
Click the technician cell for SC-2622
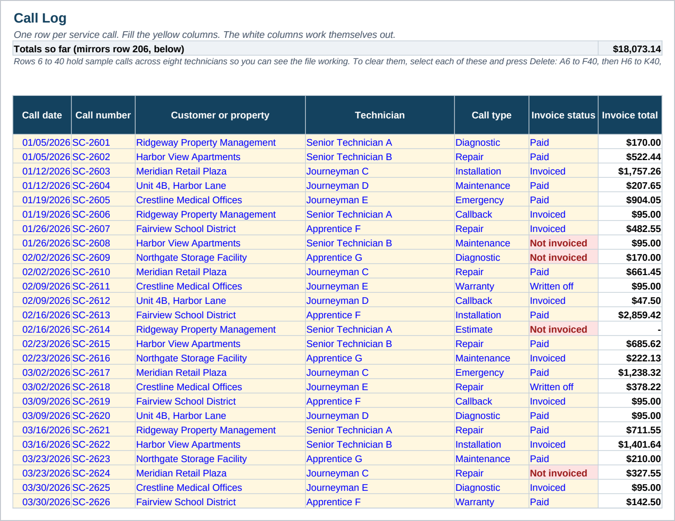point(380,444)
